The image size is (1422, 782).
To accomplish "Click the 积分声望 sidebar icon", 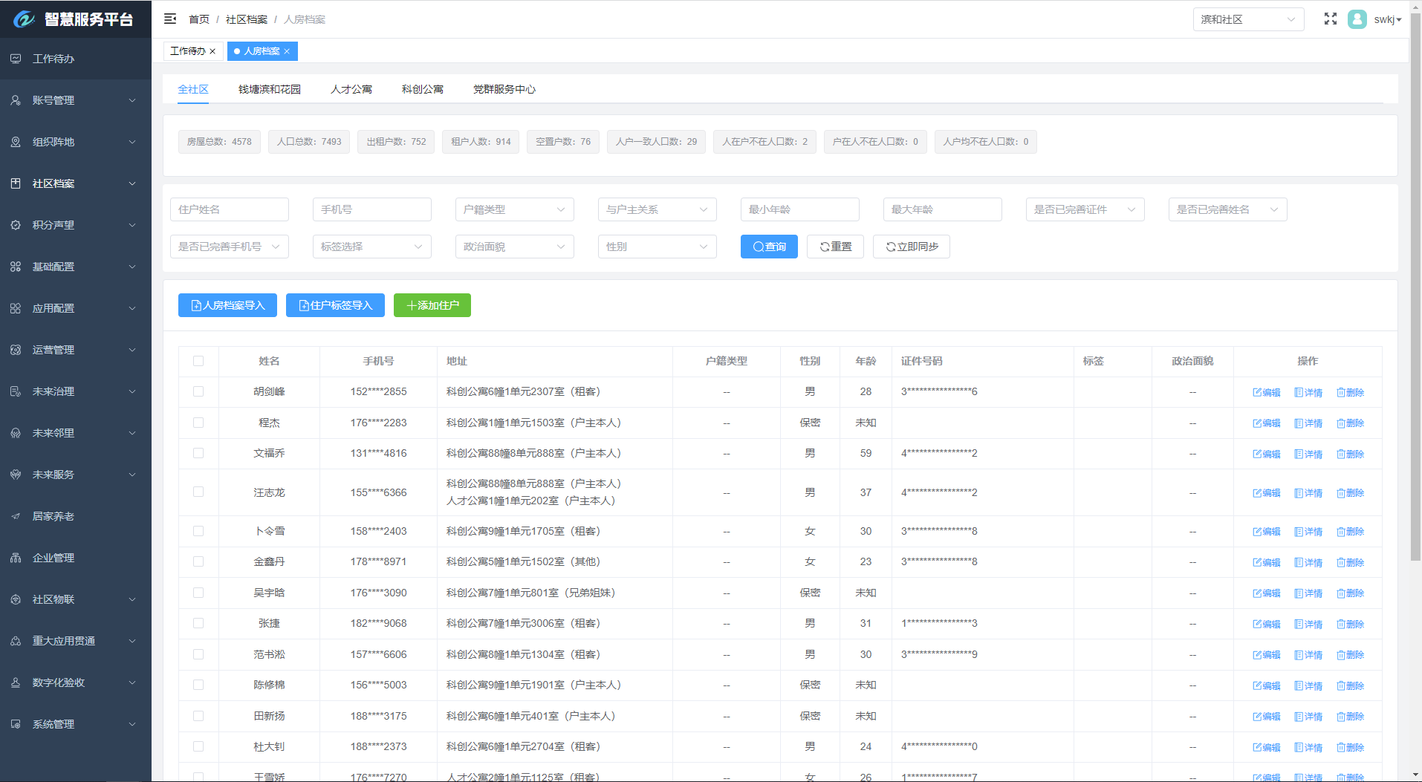I will (x=16, y=225).
